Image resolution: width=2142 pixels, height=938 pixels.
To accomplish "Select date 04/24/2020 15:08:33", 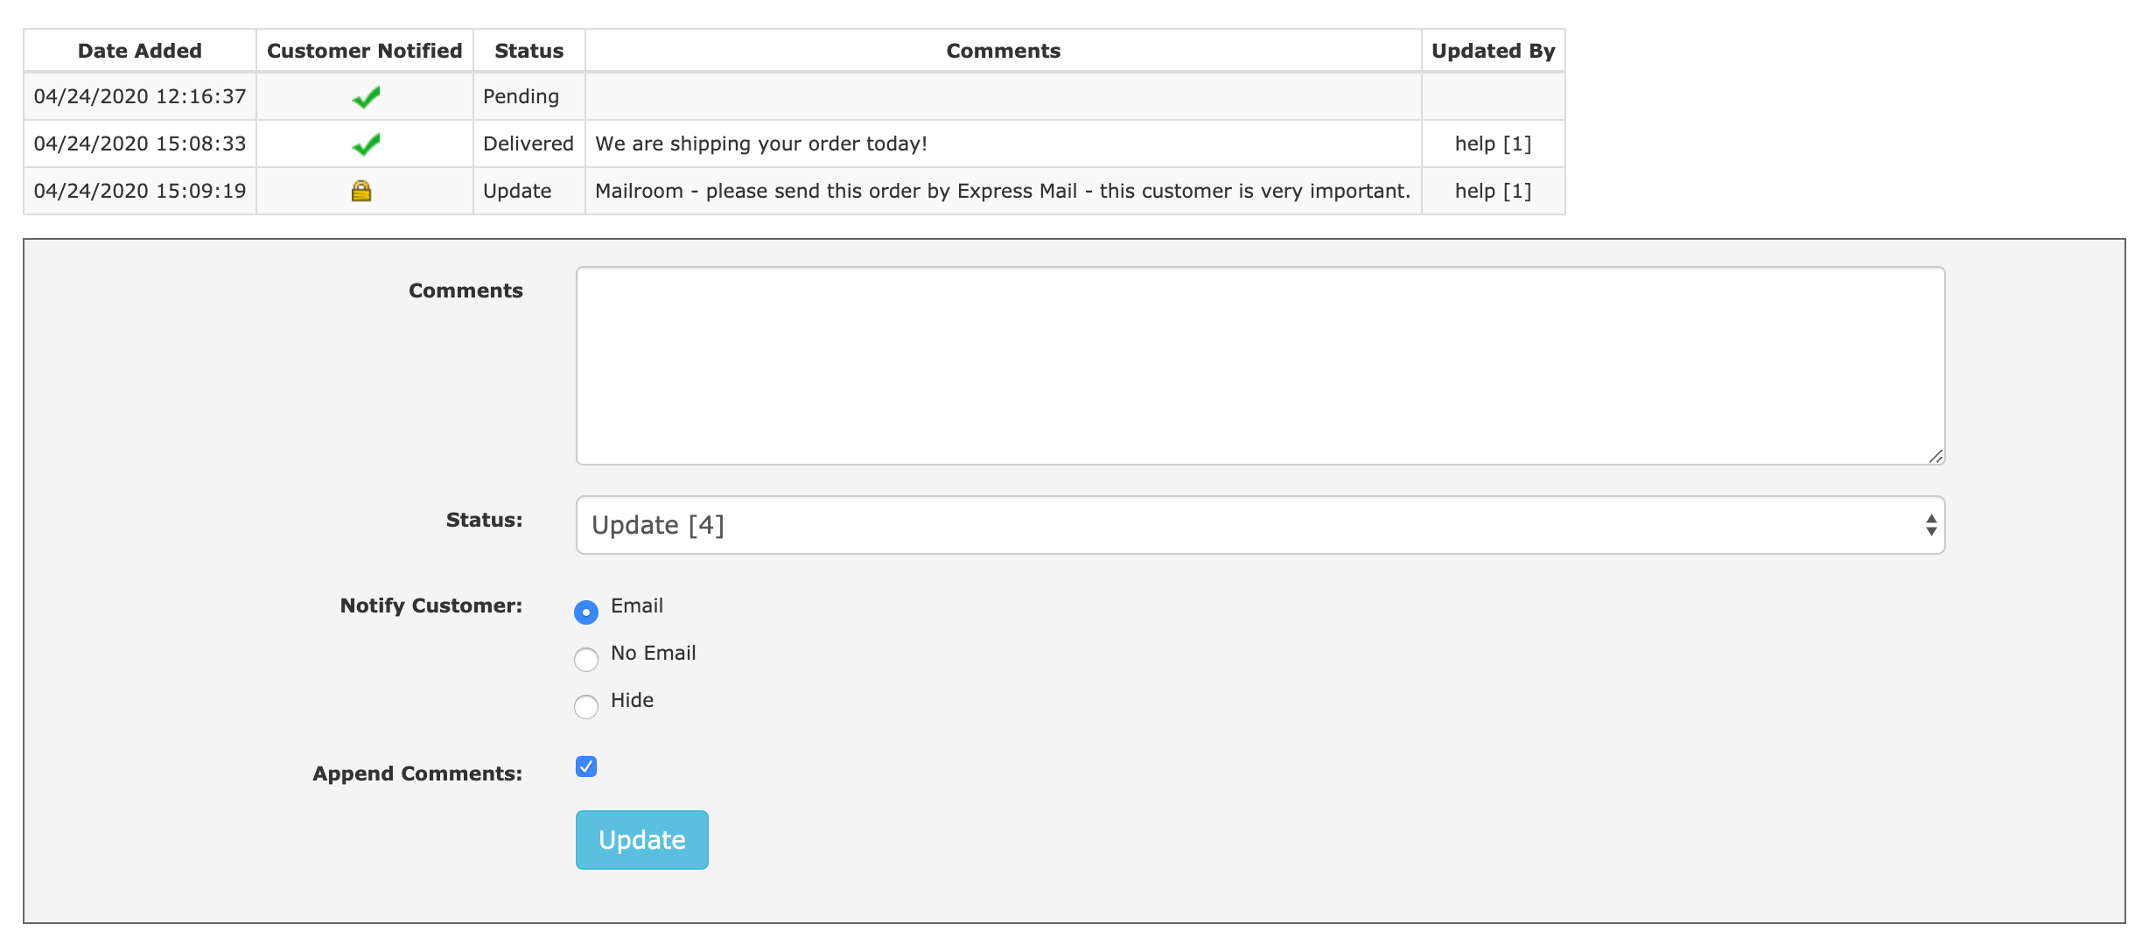I will pos(140,143).
